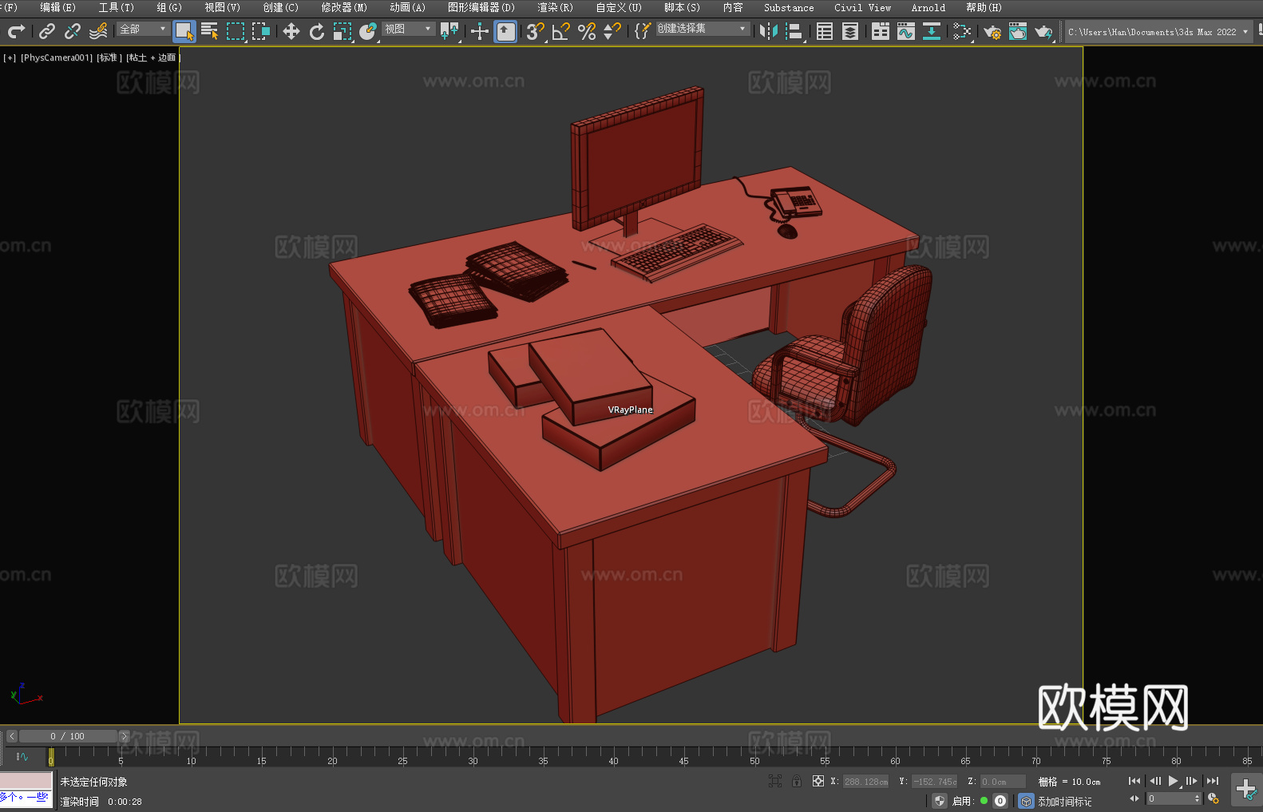Open 创建(C) menu
Viewport: 1263px width, 812px height.
pos(280,7)
